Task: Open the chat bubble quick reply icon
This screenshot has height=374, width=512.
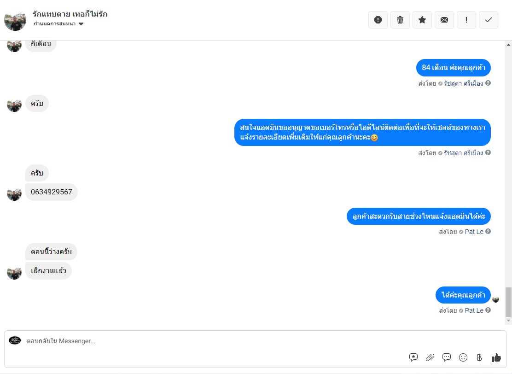Action: [446, 357]
